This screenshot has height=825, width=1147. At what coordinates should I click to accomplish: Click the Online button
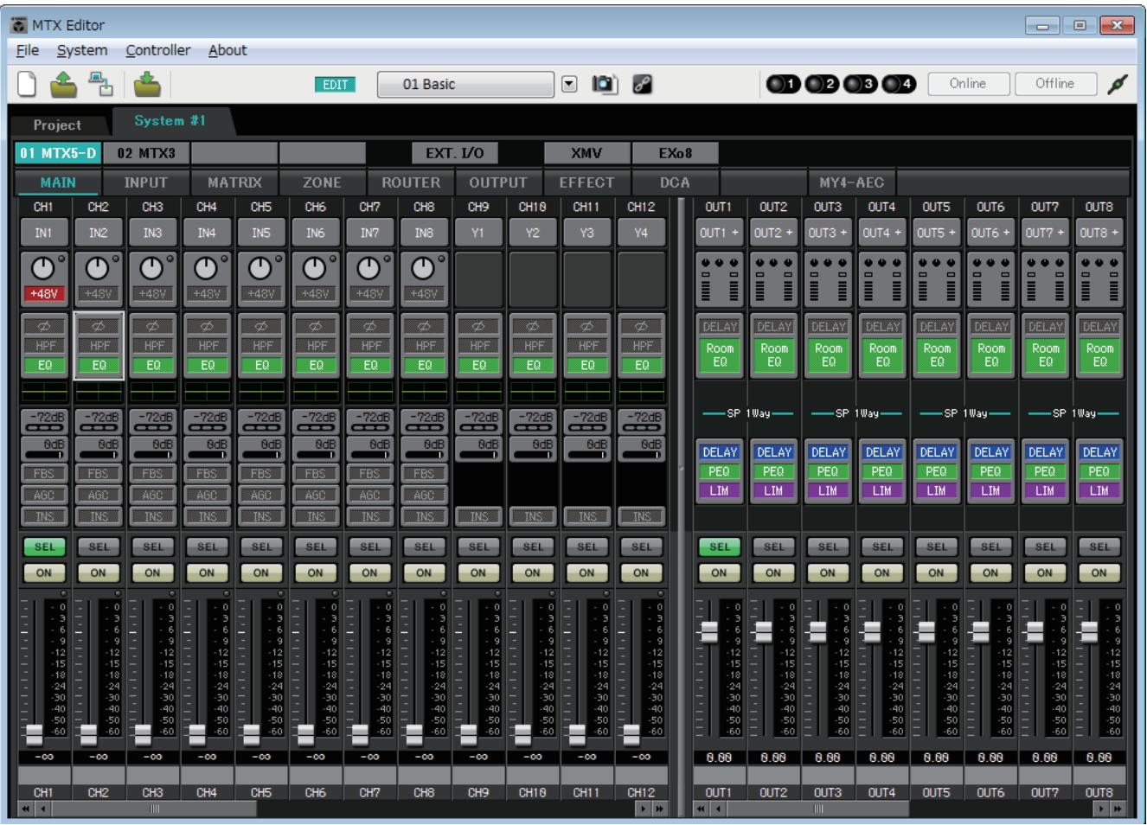coord(968,84)
